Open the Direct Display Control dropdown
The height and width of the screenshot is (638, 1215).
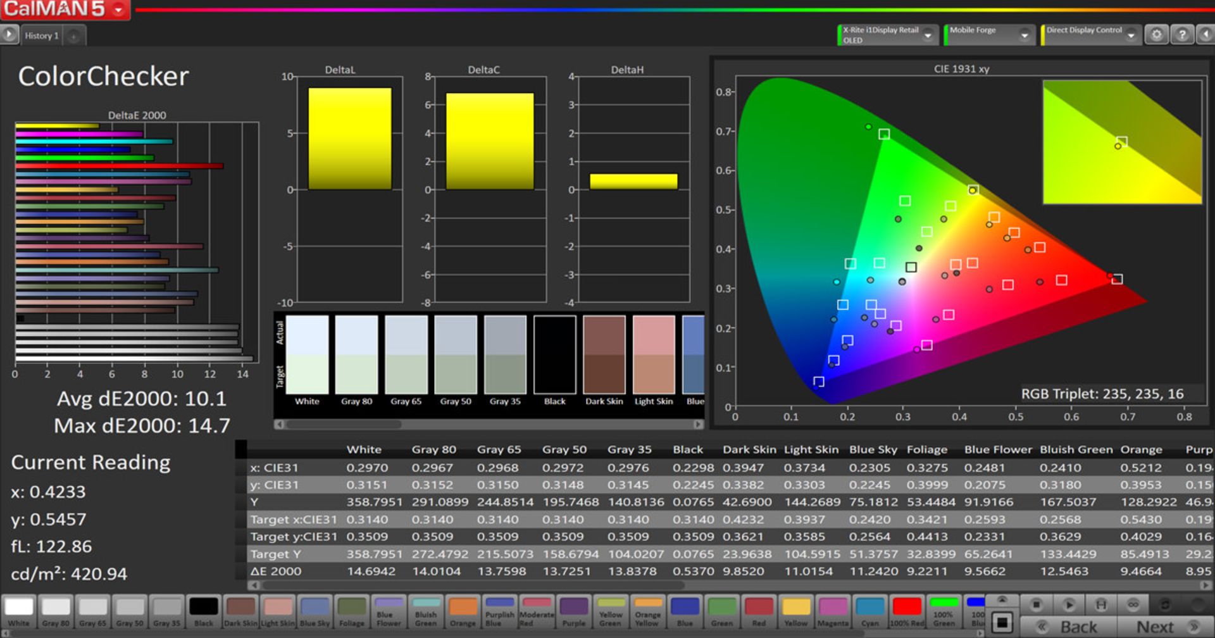coord(1131,35)
